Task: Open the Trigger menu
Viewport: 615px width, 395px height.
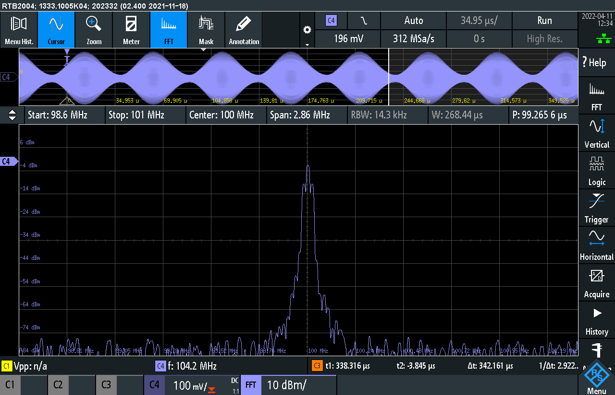Action: pyautogui.click(x=597, y=209)
